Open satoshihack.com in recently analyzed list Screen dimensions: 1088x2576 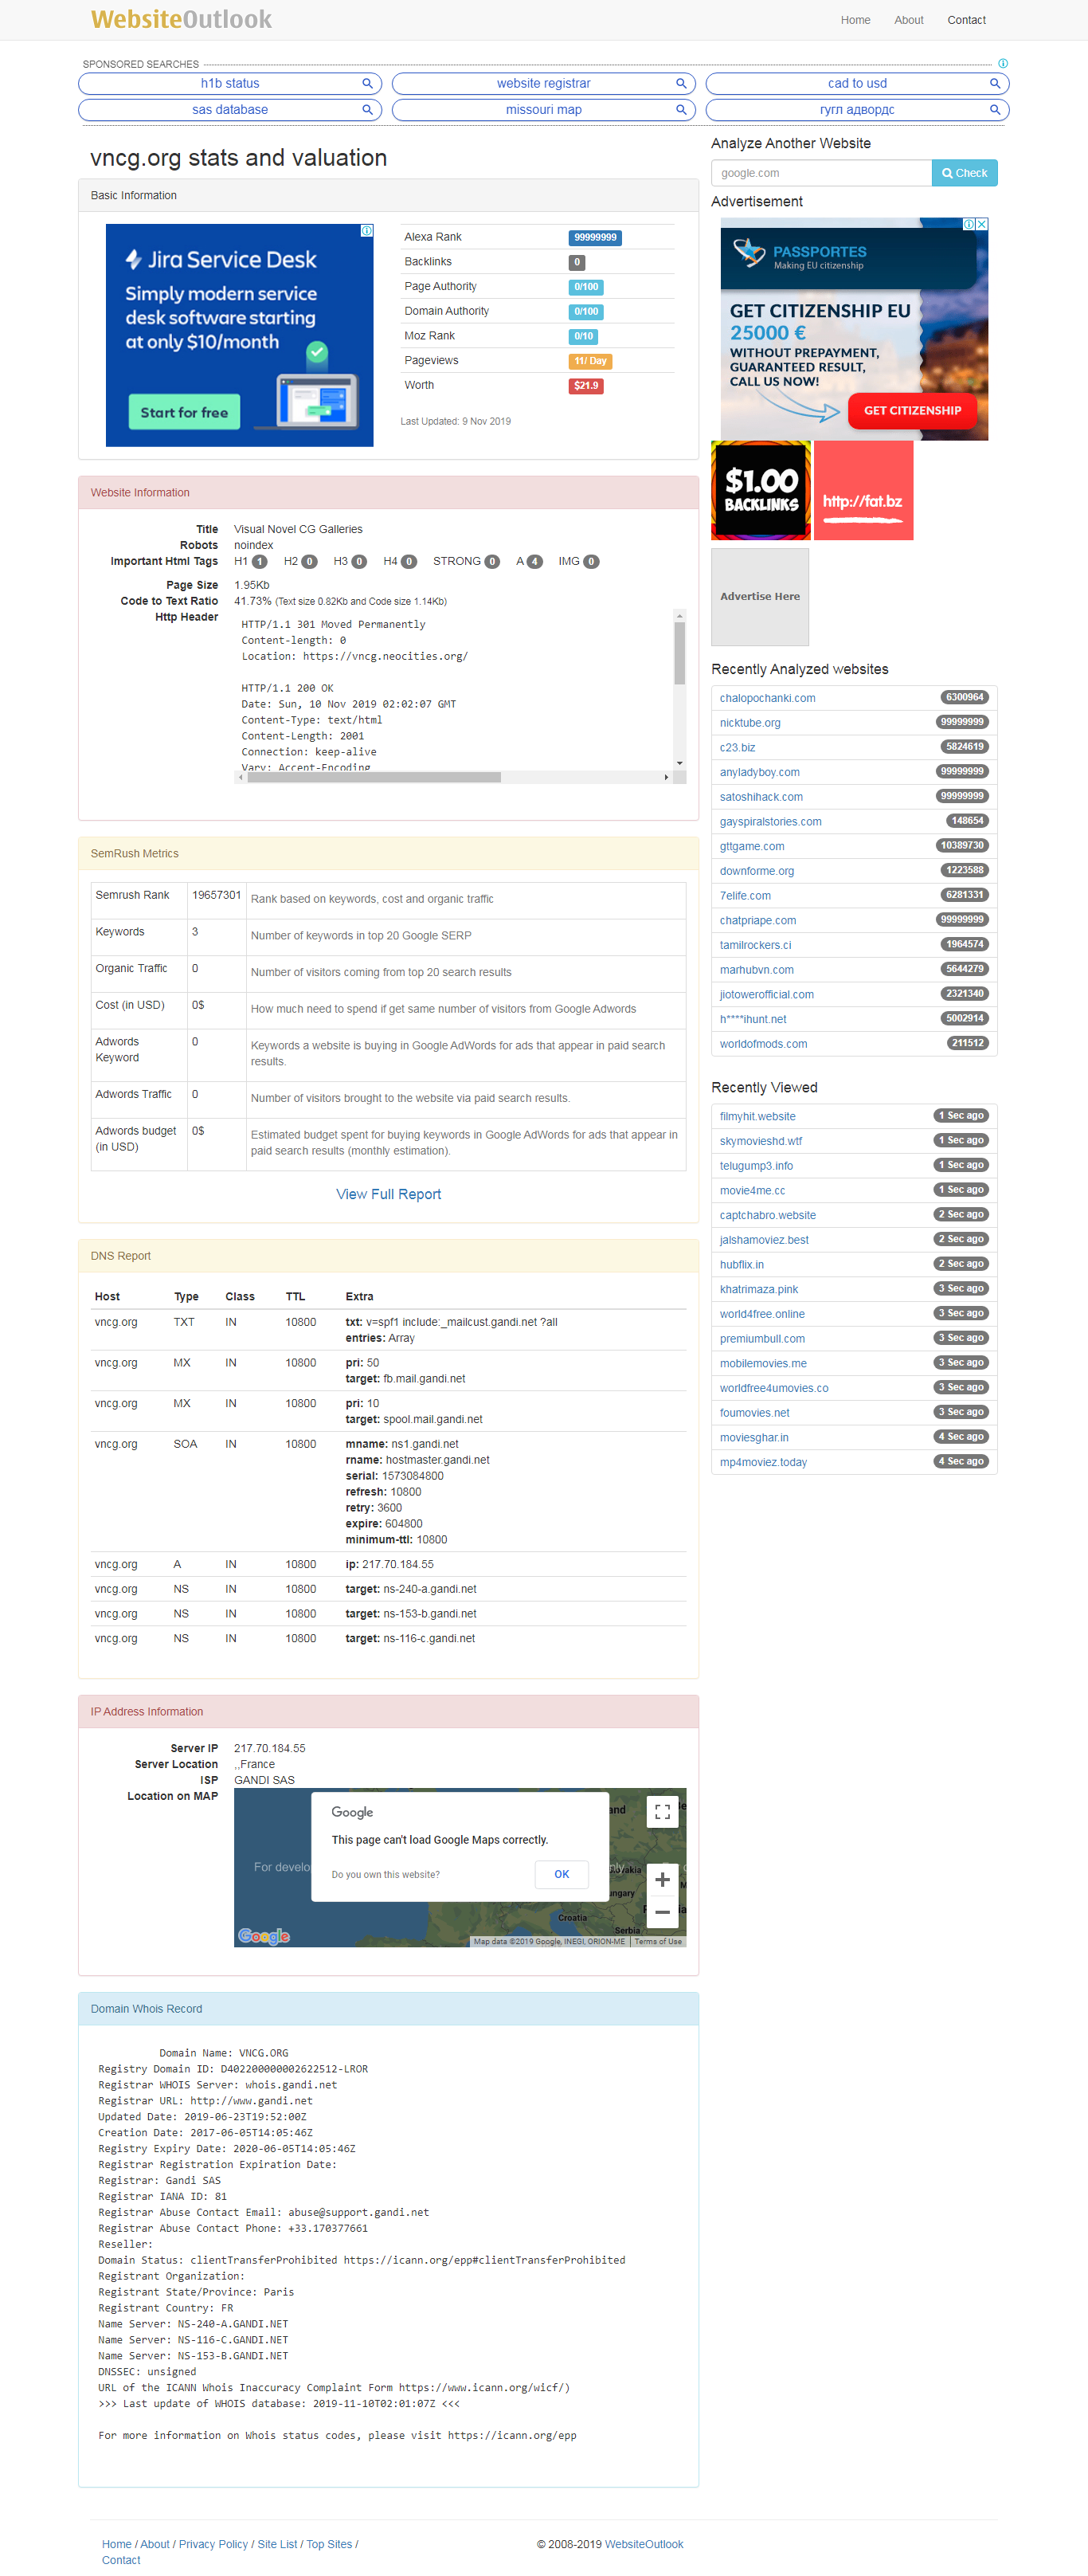(x=761, y=797)
